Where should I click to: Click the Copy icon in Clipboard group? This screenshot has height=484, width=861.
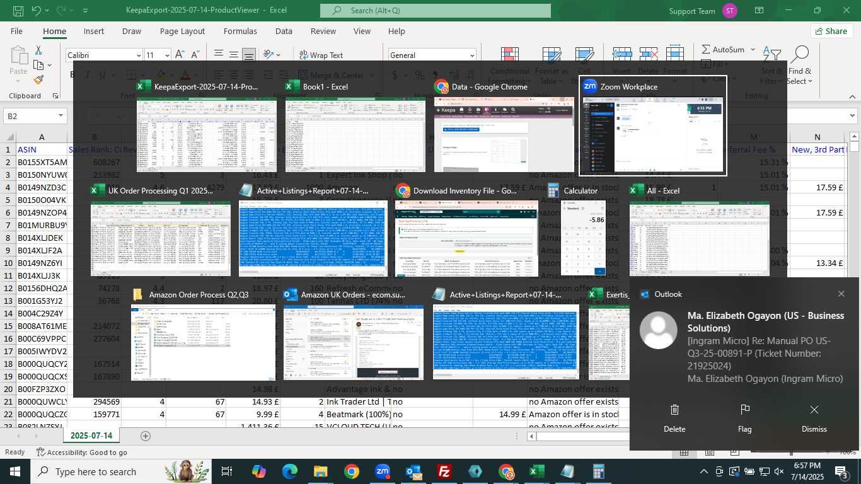(38, 65)
